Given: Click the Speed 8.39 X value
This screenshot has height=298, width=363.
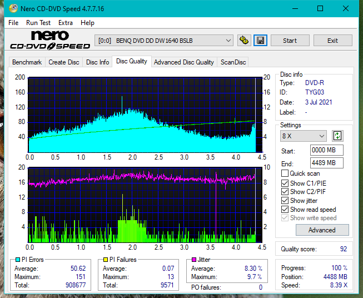Looking at the screenshot, I should point(339,285).
